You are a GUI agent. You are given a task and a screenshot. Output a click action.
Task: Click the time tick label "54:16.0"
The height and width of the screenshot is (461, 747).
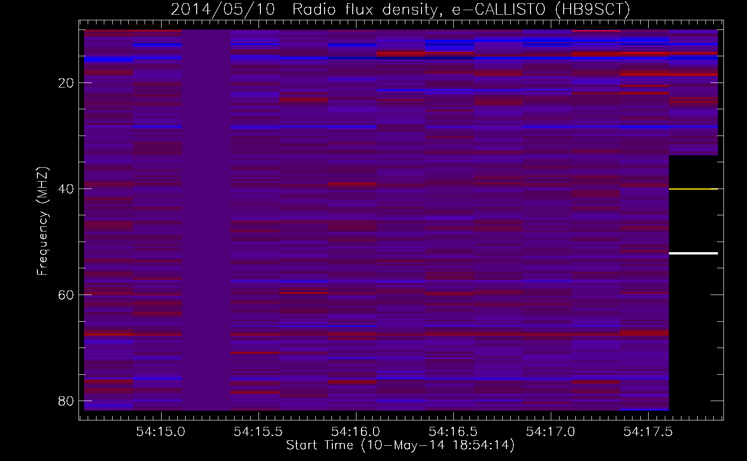(355, 431)
